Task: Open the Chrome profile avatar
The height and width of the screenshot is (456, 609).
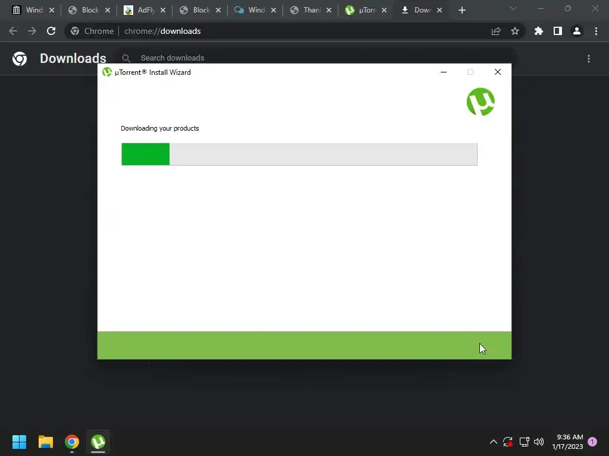Action: tap(577, 31)
